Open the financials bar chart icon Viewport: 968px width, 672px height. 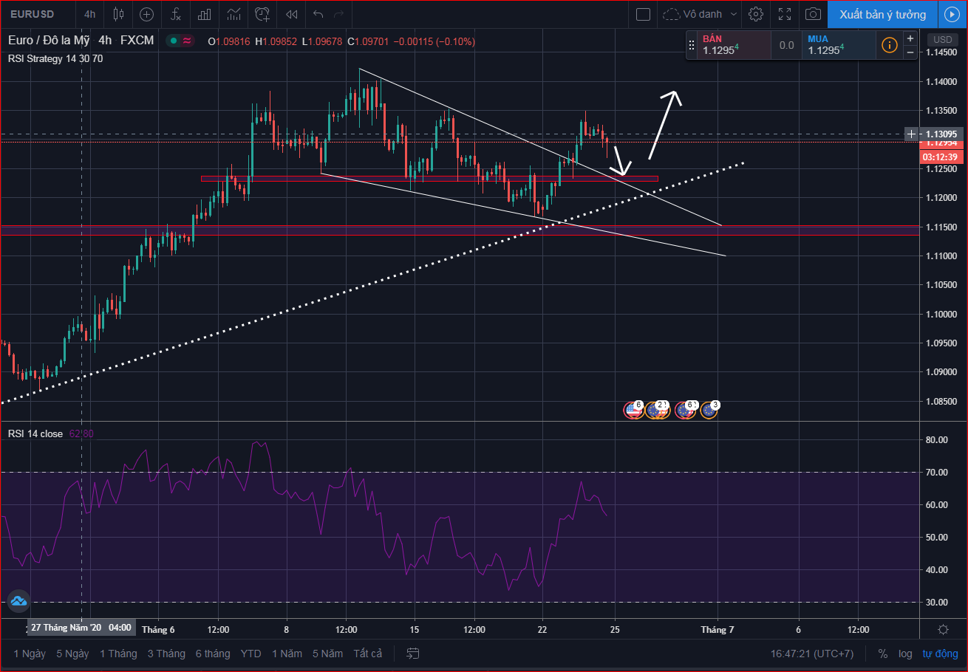tap(205, 14)
